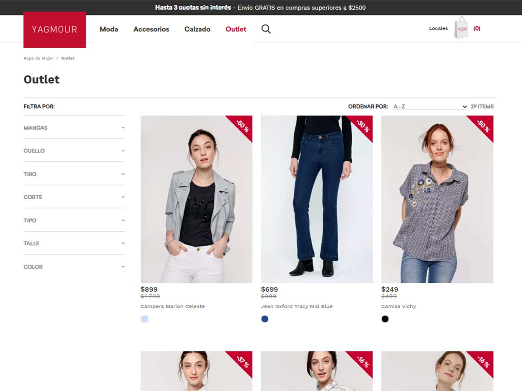The image size is (522, 391).
Task: Click the -37% discount badge
Action: 242,362
